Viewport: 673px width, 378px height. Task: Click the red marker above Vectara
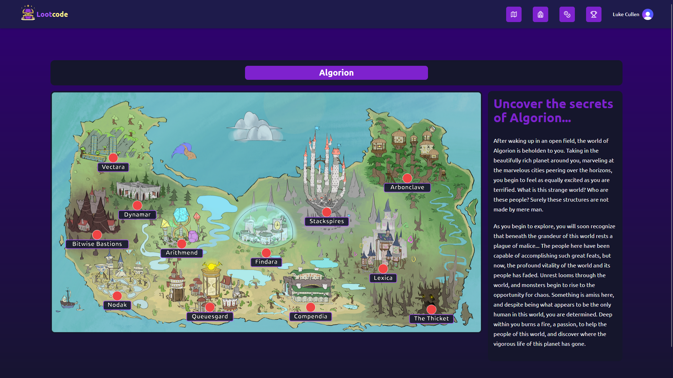click(113, 157)
